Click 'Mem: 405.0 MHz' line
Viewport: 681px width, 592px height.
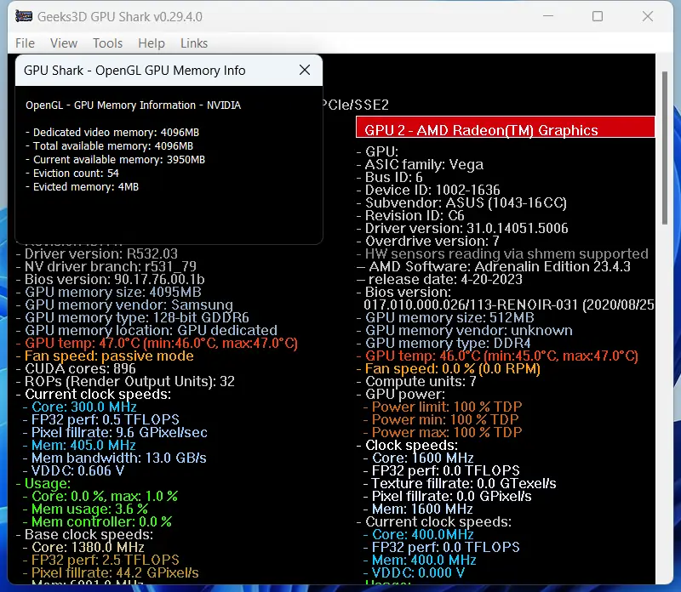(x=79, y=446)
